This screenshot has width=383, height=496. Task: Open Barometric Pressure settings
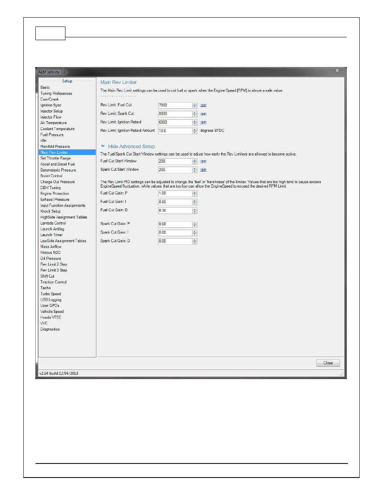pos(58,170)
